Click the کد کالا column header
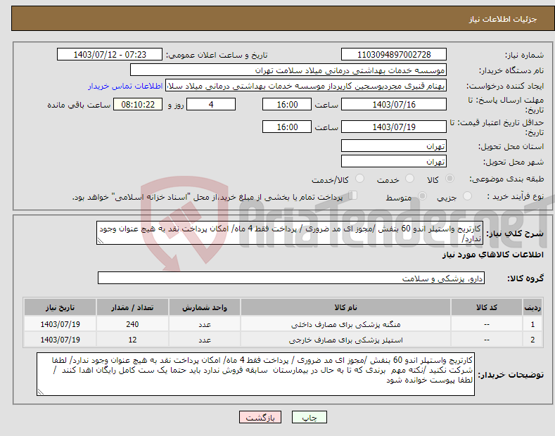The image size is (555, 436). pyautogui.click(x=487, y=307)
